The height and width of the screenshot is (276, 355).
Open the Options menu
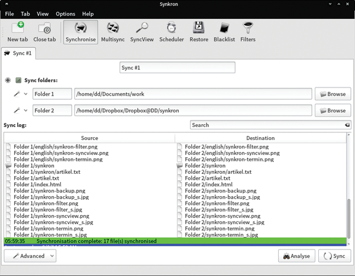(x=66, y=14)
